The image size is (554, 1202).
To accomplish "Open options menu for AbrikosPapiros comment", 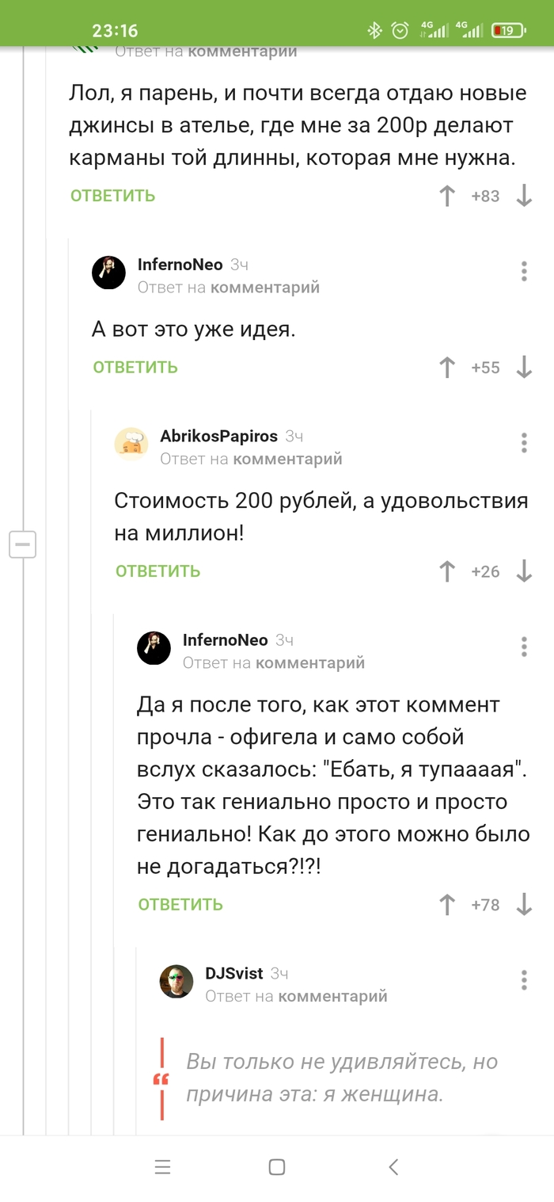I will click(524, 443).
